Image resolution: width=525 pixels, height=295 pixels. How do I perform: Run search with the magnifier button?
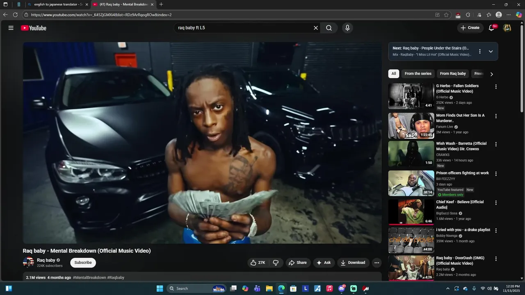[x=329, y=28]
